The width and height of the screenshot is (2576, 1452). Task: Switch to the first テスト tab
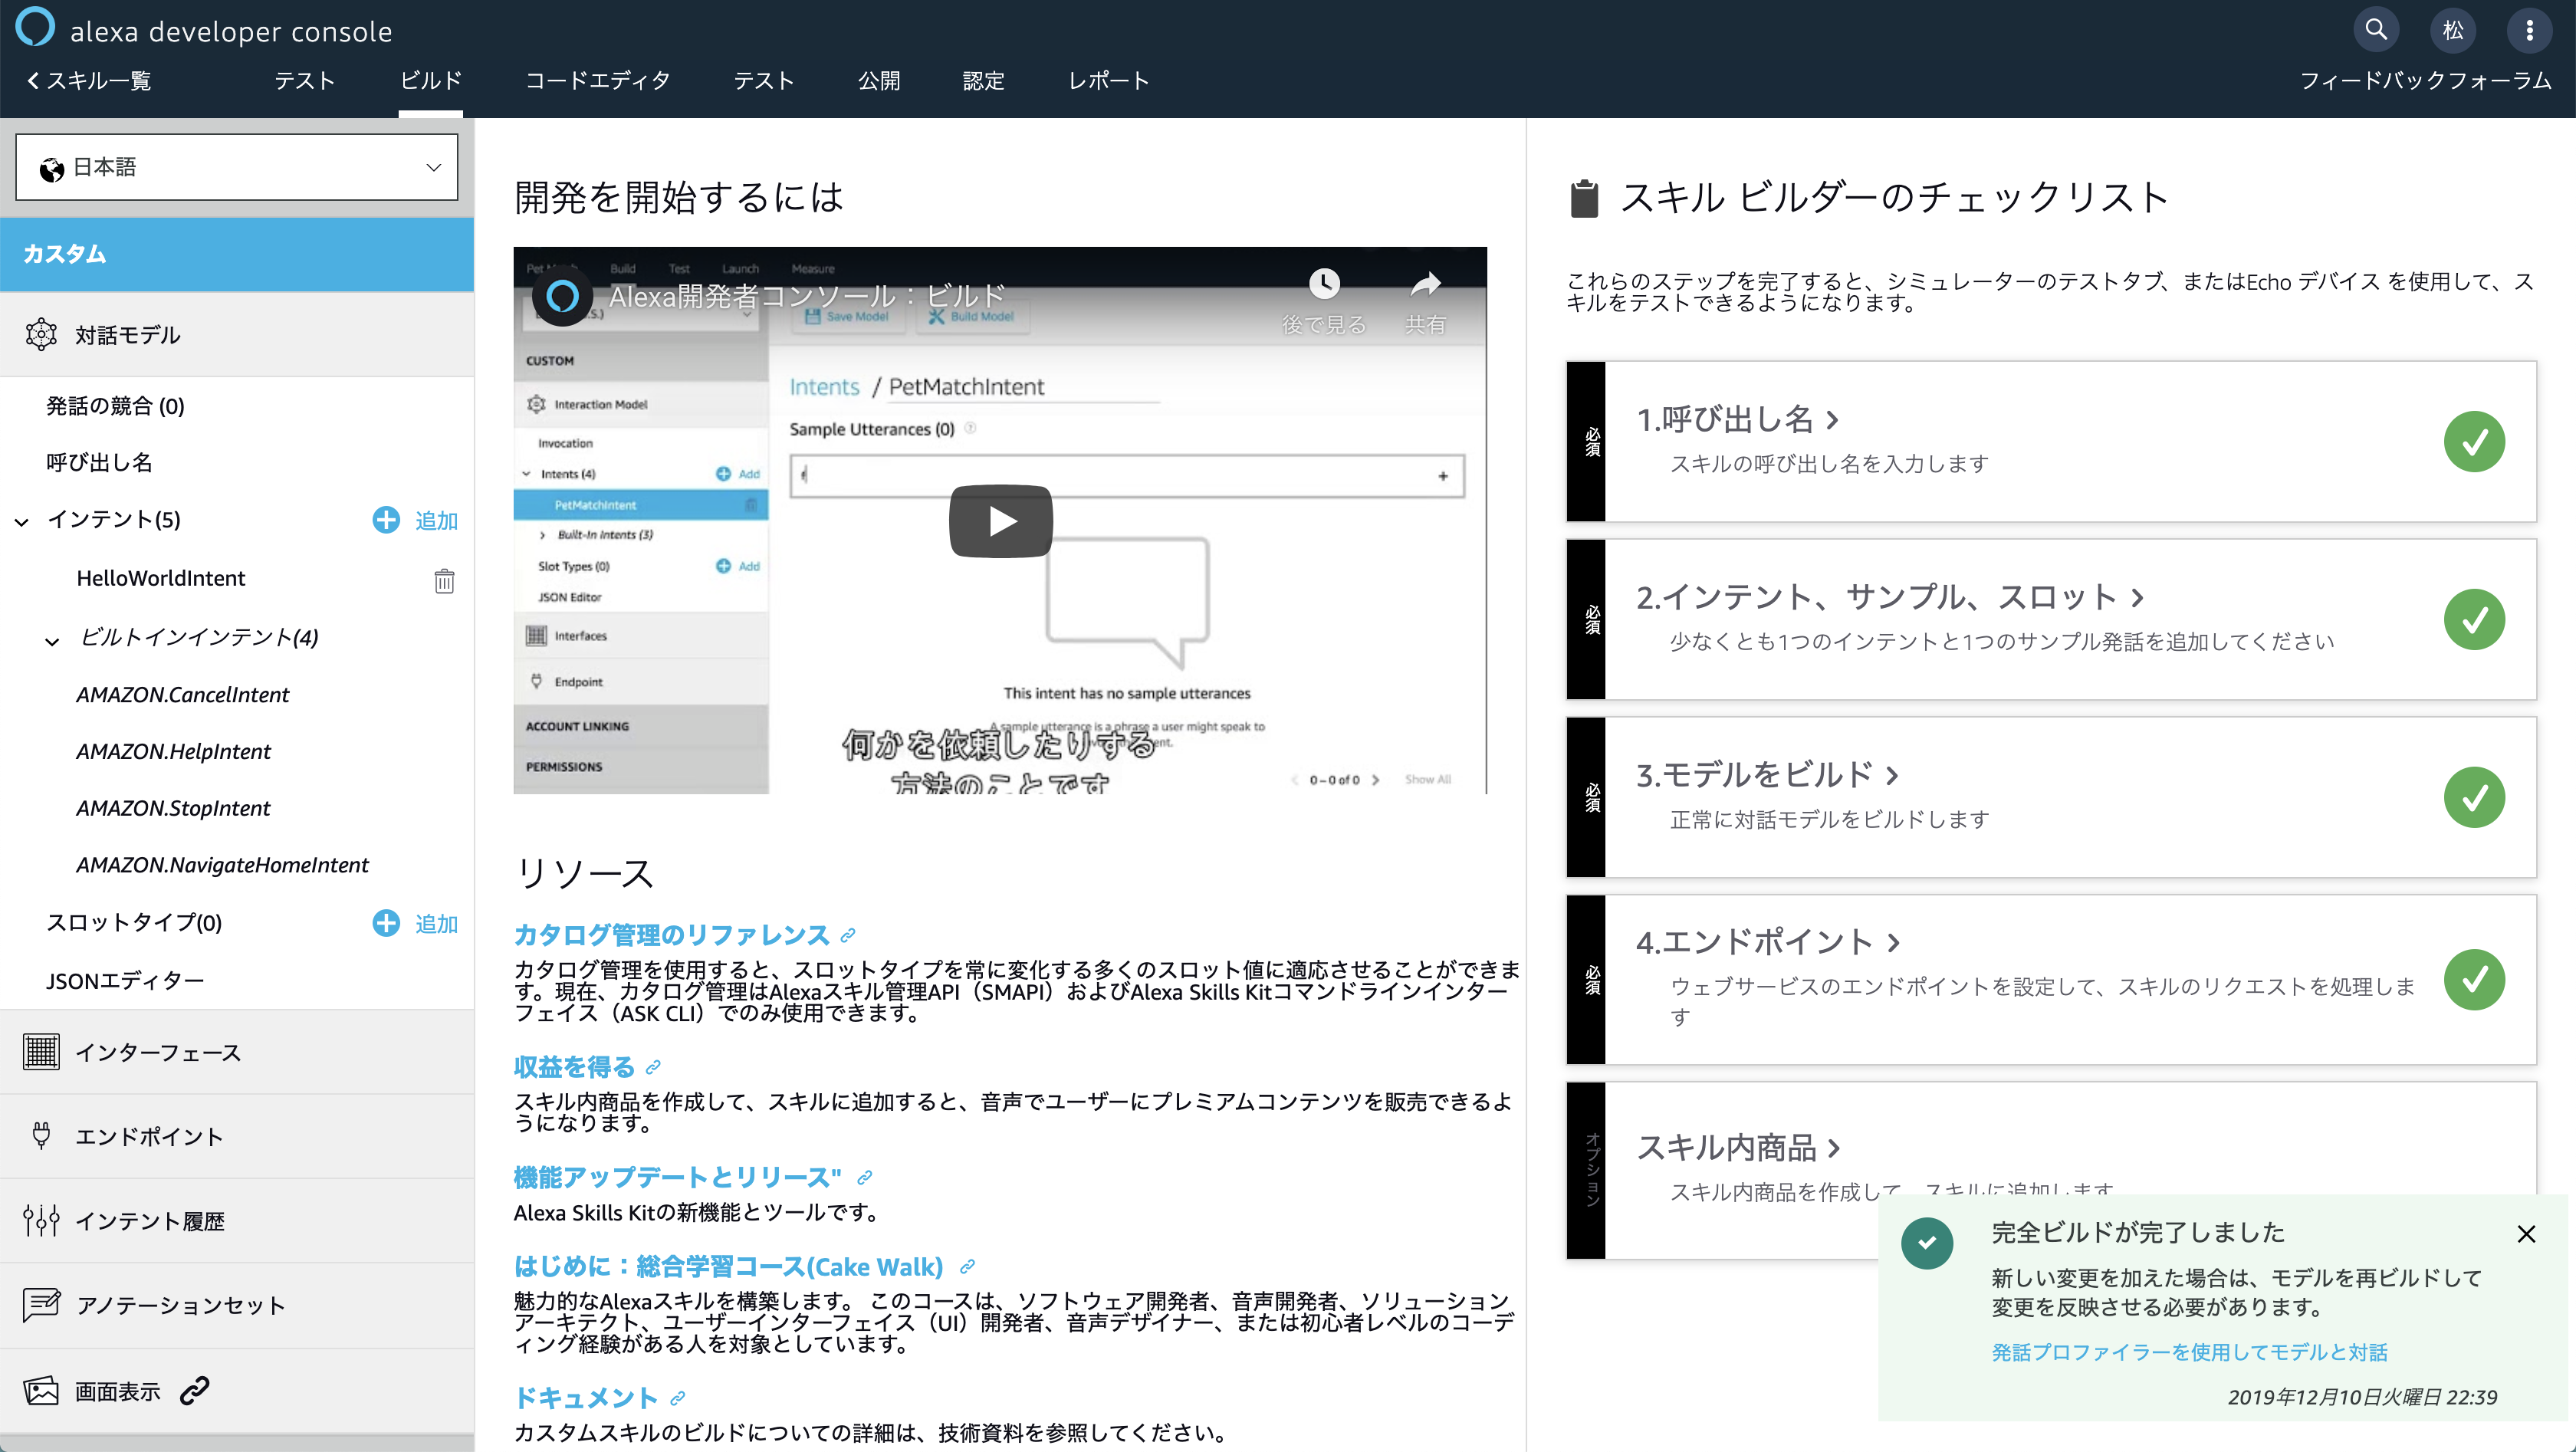(304, 80)
